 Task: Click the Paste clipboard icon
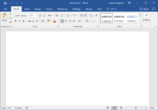[5, 16]
